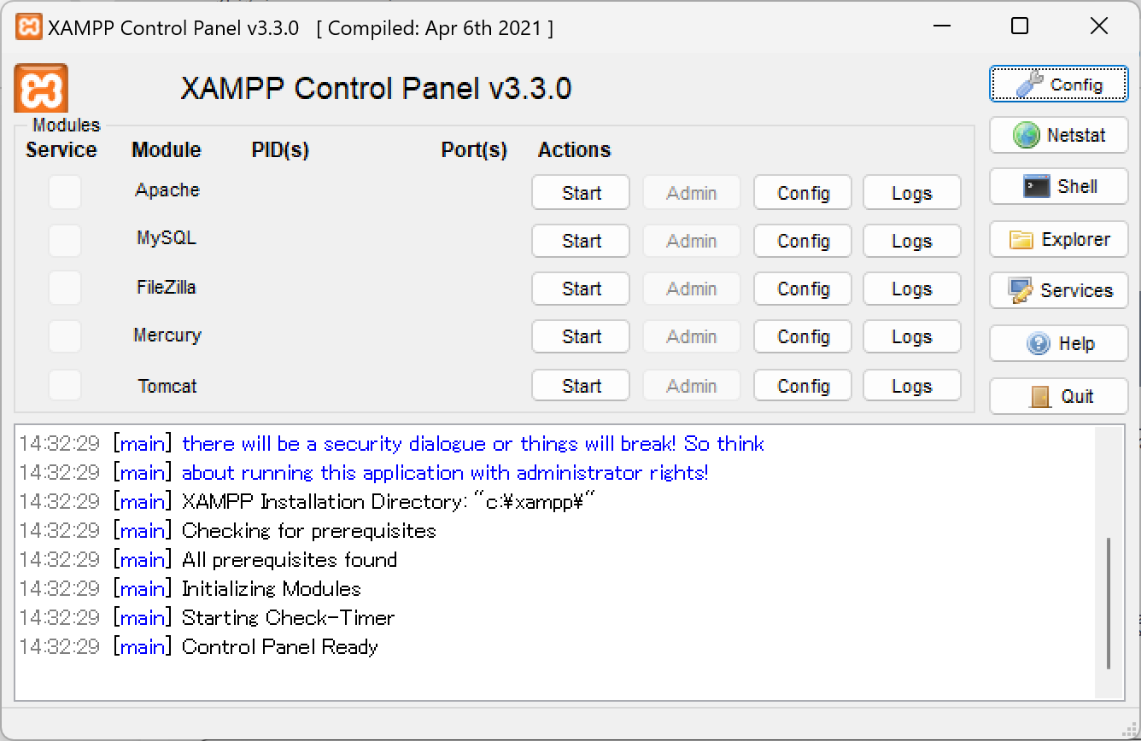This screenshot has height=741, width=1141.
Task: Start the Mercury mail server
Action: 580,336
